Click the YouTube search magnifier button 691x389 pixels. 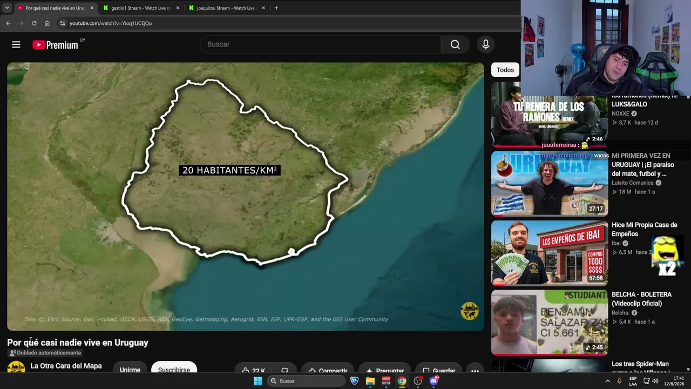pos(455,45)
